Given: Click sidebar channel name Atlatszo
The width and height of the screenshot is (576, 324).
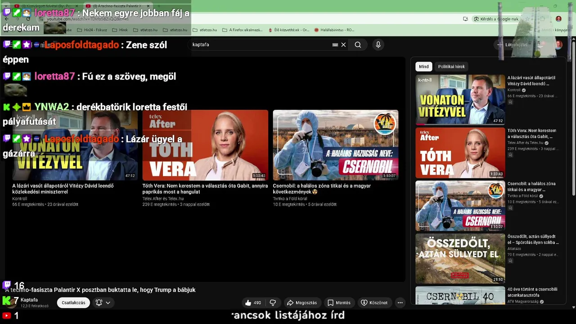Looking at the screenshot, I should click(514, 248).
